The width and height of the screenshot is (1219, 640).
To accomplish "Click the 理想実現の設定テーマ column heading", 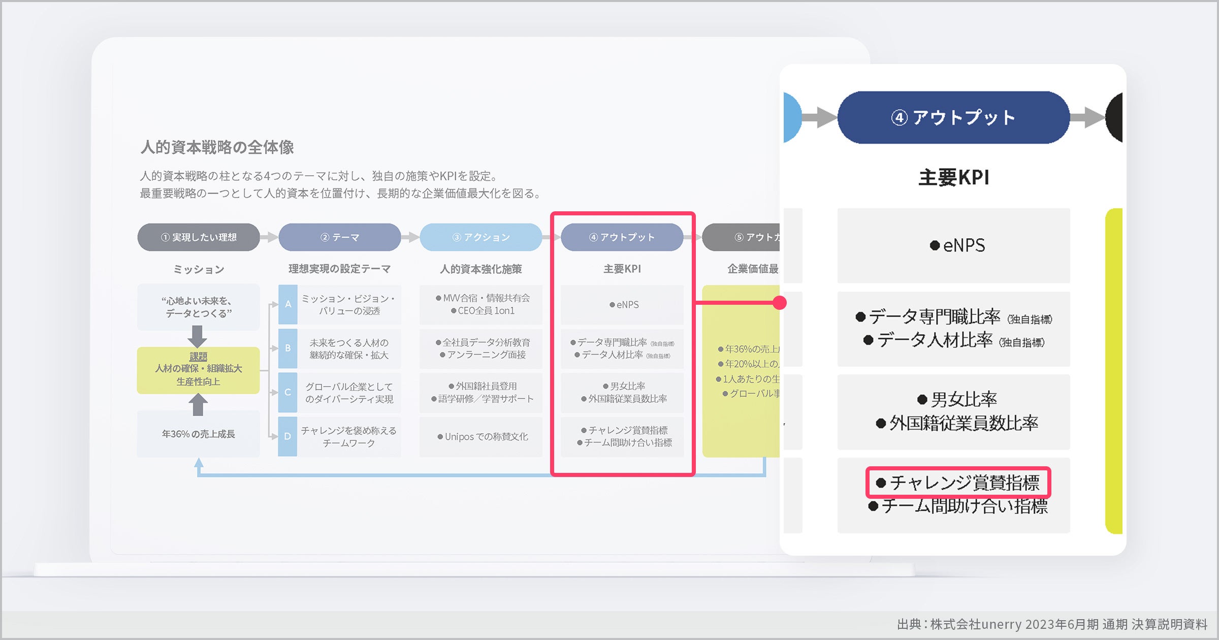I will (x=340, y=269).
